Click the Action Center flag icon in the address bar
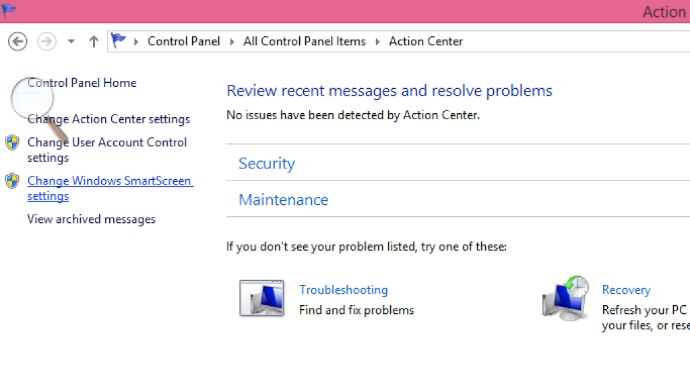Screen dimensions: 690x388 [x=119, y=41]
